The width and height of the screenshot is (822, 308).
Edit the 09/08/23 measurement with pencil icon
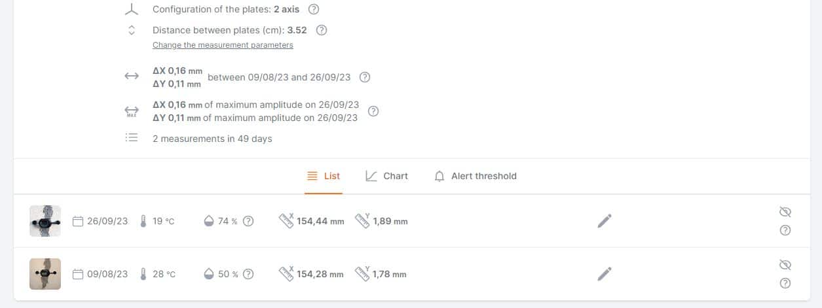tap(605, 274)
